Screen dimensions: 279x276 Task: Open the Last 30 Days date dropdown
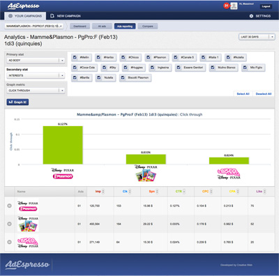coord(257,37)
